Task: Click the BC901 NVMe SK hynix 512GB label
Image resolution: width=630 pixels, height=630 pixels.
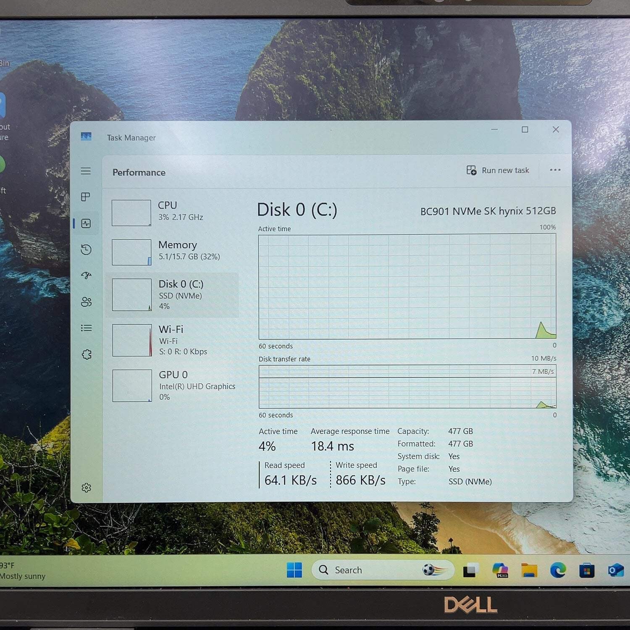Action: [488, 211]
